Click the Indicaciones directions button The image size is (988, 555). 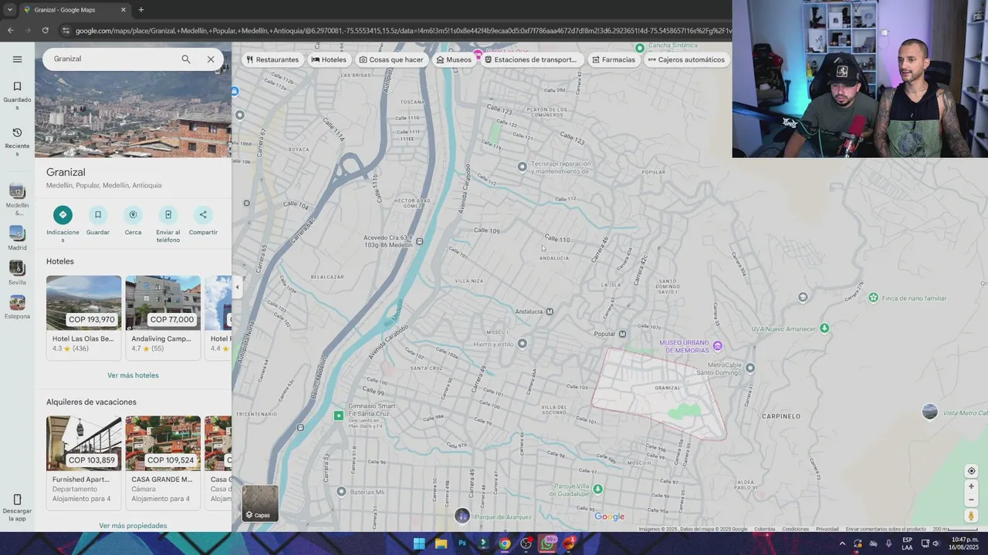point(63,224)
